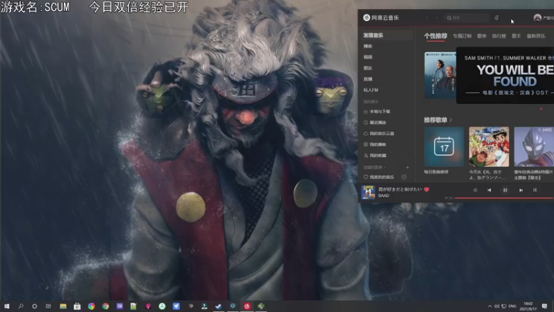Unlike the current song with the red heart

tap(427, 189)
